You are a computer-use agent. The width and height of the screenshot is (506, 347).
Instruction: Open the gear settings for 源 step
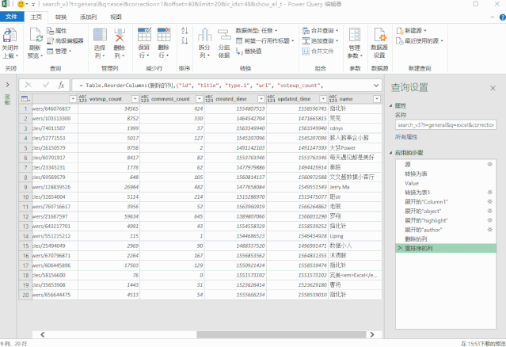[x=490, y=164]
